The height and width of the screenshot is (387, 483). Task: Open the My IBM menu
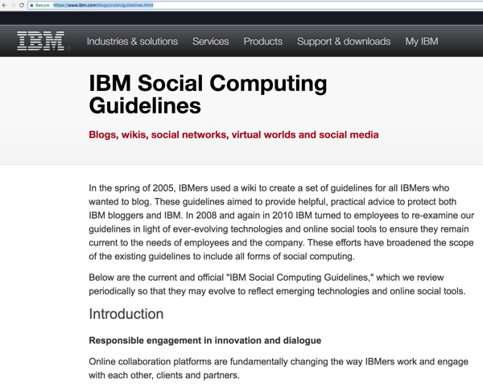click(x=422, y=41)
